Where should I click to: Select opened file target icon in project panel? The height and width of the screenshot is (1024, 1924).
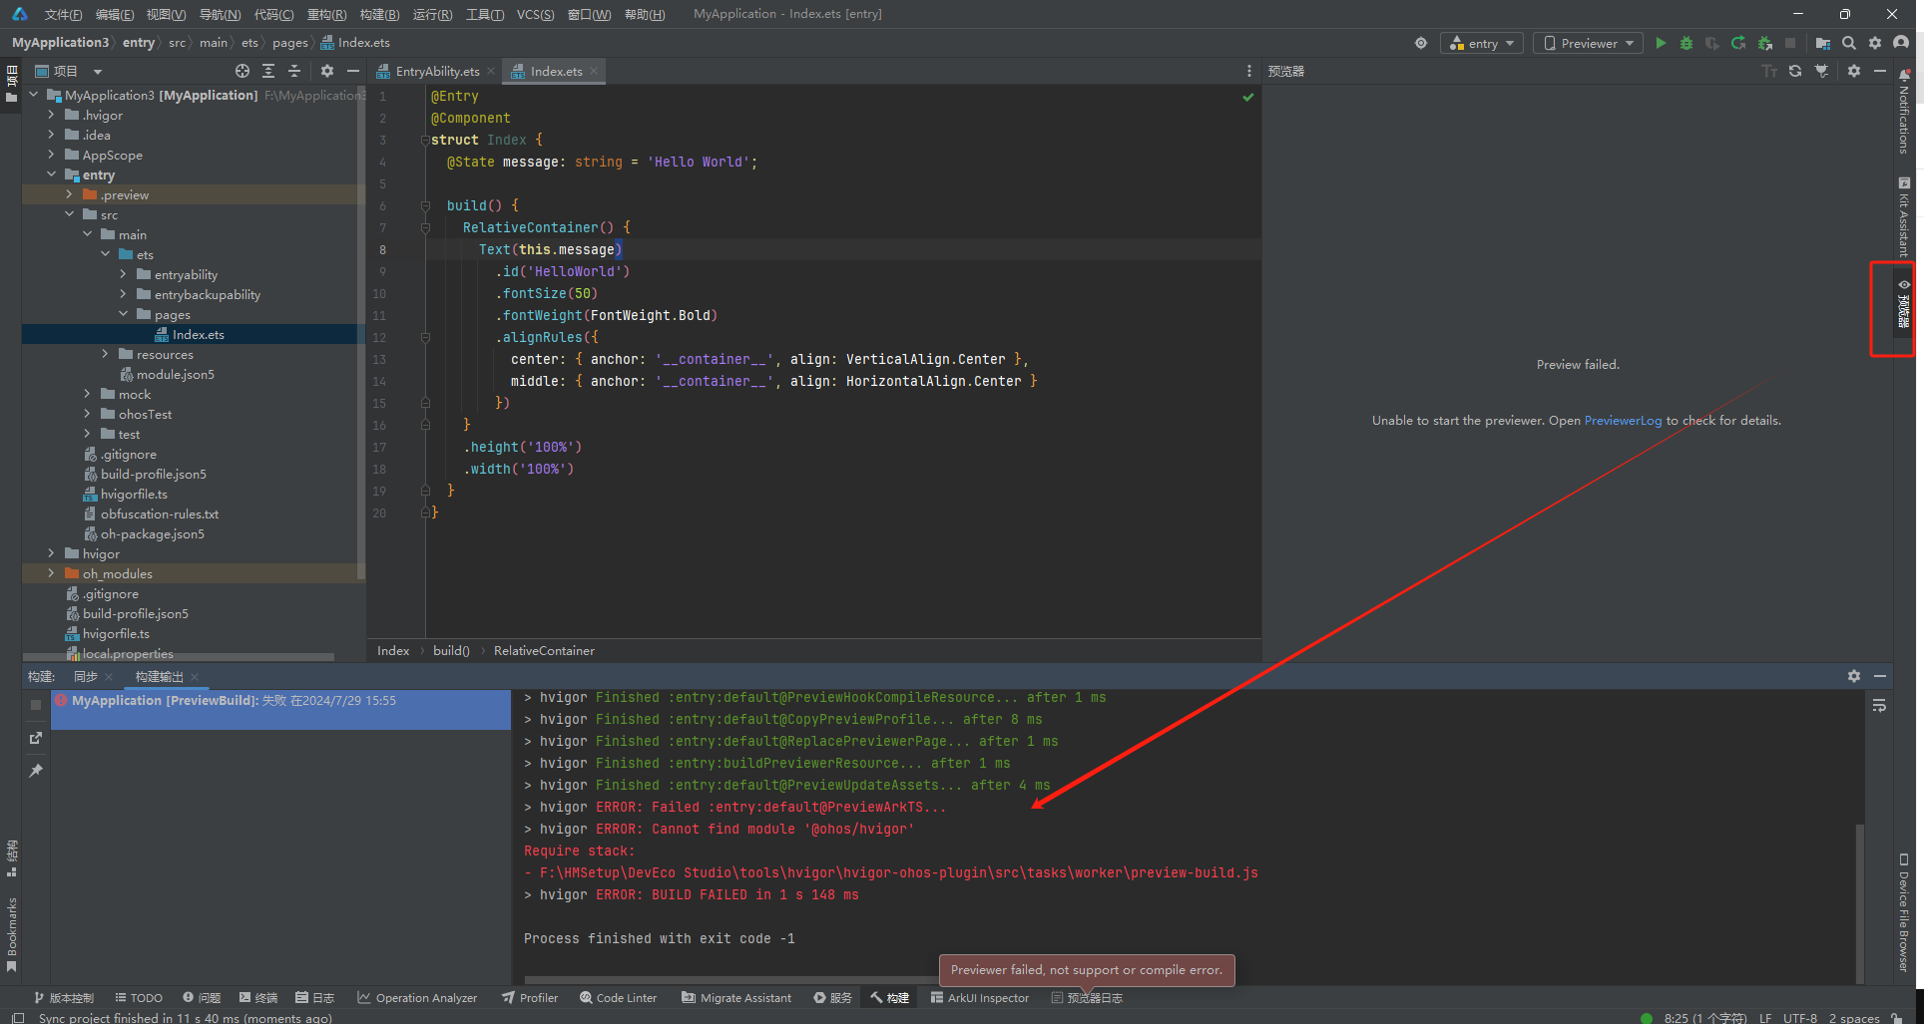[x=242, y=71]
